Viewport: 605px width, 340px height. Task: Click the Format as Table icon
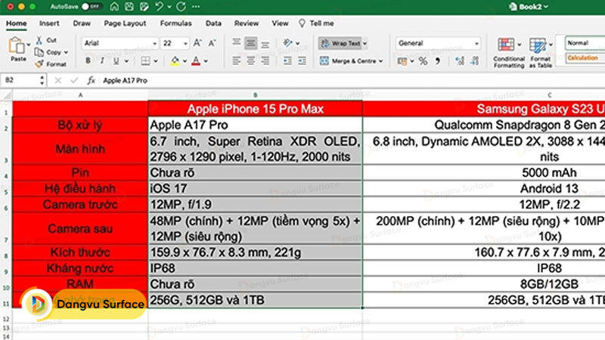tap(540, 51)
